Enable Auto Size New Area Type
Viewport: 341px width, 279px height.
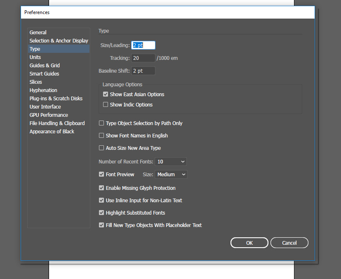pos(101,148)
